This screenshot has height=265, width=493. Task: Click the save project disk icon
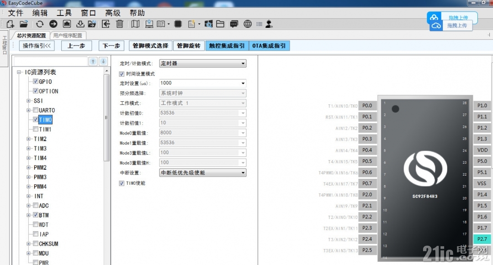tap(67, 24)
